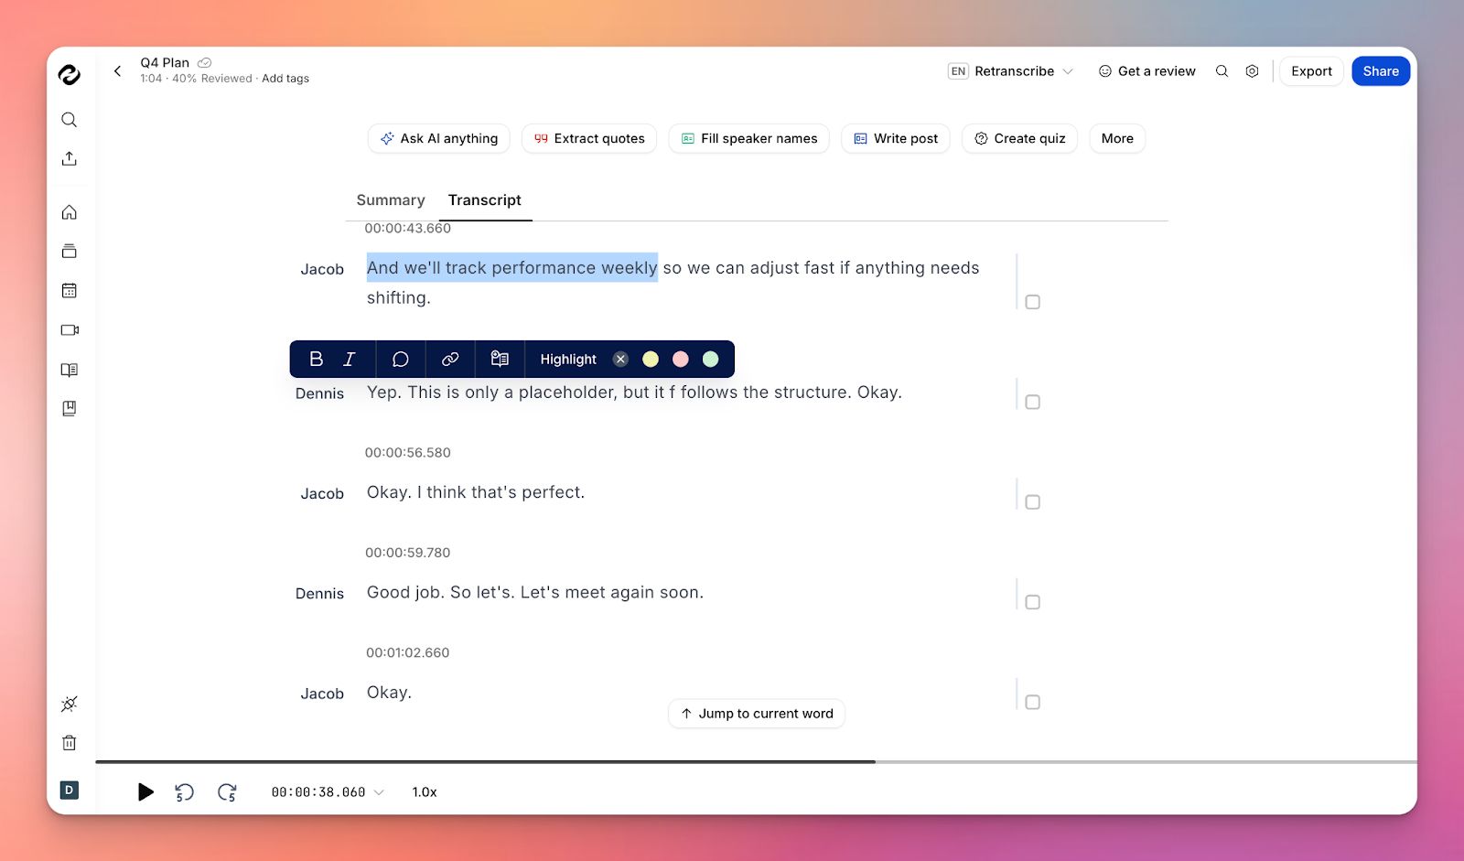
Task: Open video recordings from the sidebar
Action: tap(69, 329)
